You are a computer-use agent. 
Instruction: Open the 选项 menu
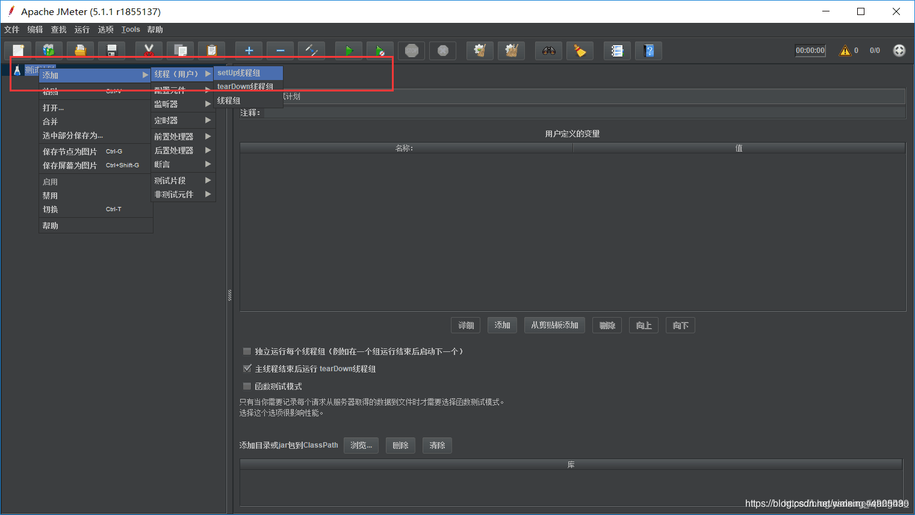tap(105, 29)
